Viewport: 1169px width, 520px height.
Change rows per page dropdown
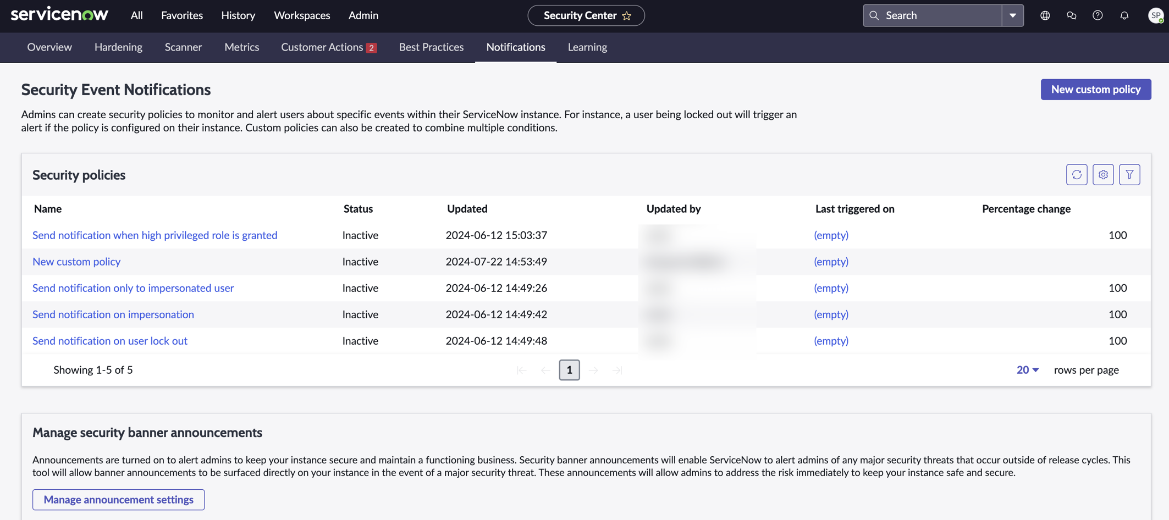click(x=1028, y=370)
